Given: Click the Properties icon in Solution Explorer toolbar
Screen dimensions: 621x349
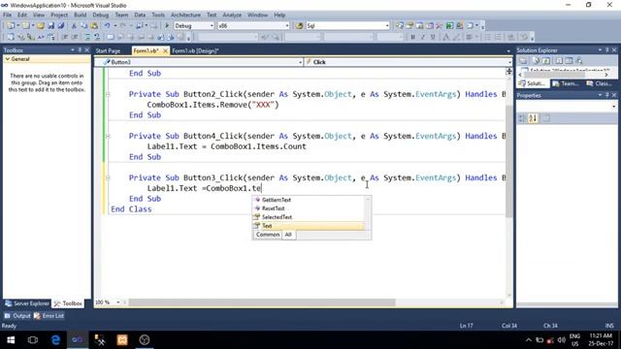Looking at the screenshot, I should (524, 60).
